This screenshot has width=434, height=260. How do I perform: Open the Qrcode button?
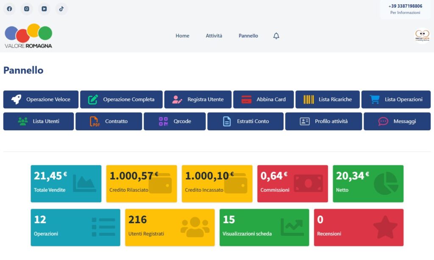tap(175, 121)
